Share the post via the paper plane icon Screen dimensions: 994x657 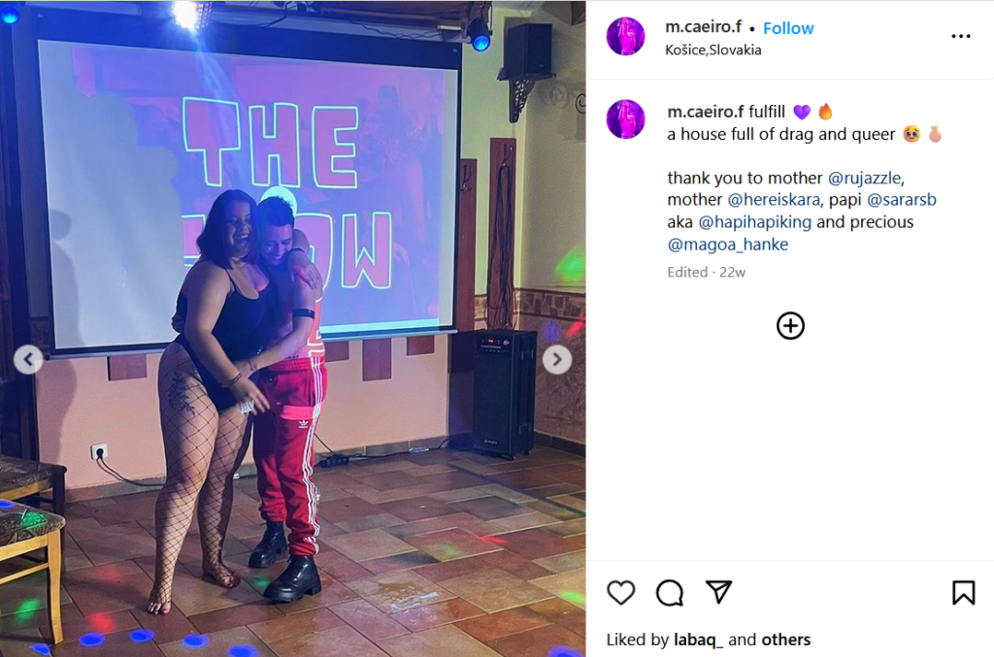719,592
